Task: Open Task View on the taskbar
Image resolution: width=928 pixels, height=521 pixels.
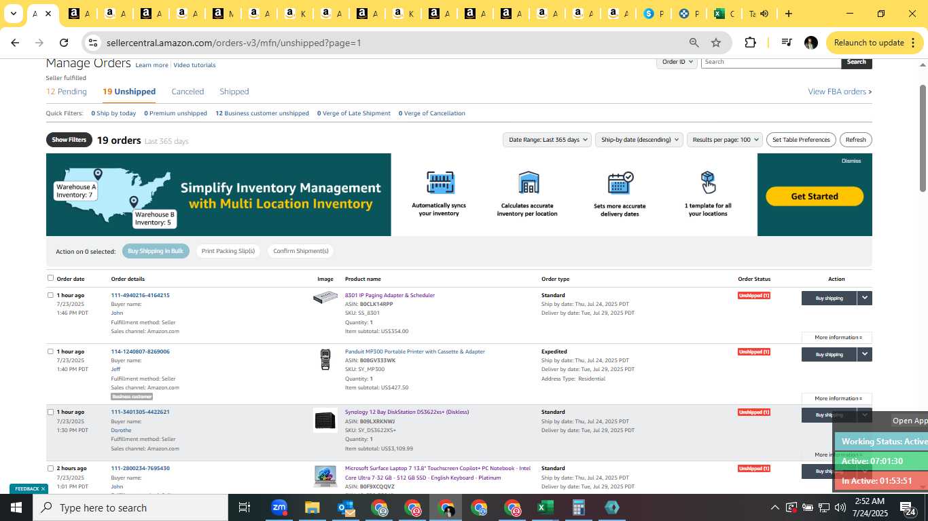Action: (245, 507)
